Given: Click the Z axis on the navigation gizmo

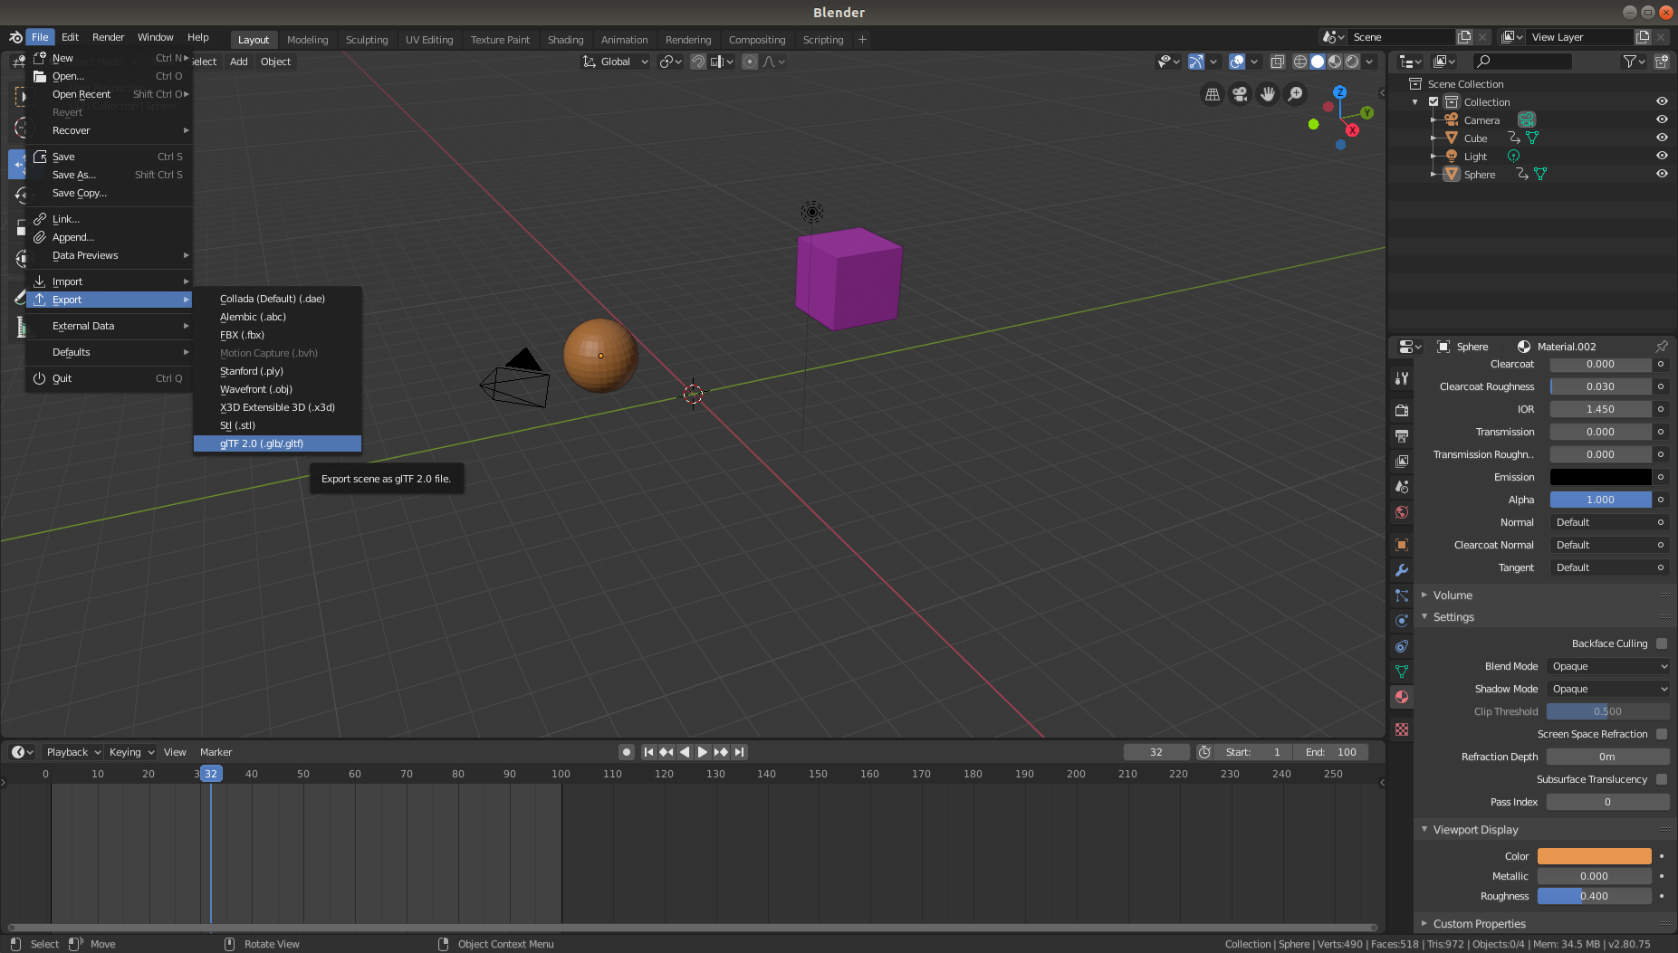Looking at the screenshot, I should coord(1339,92).
